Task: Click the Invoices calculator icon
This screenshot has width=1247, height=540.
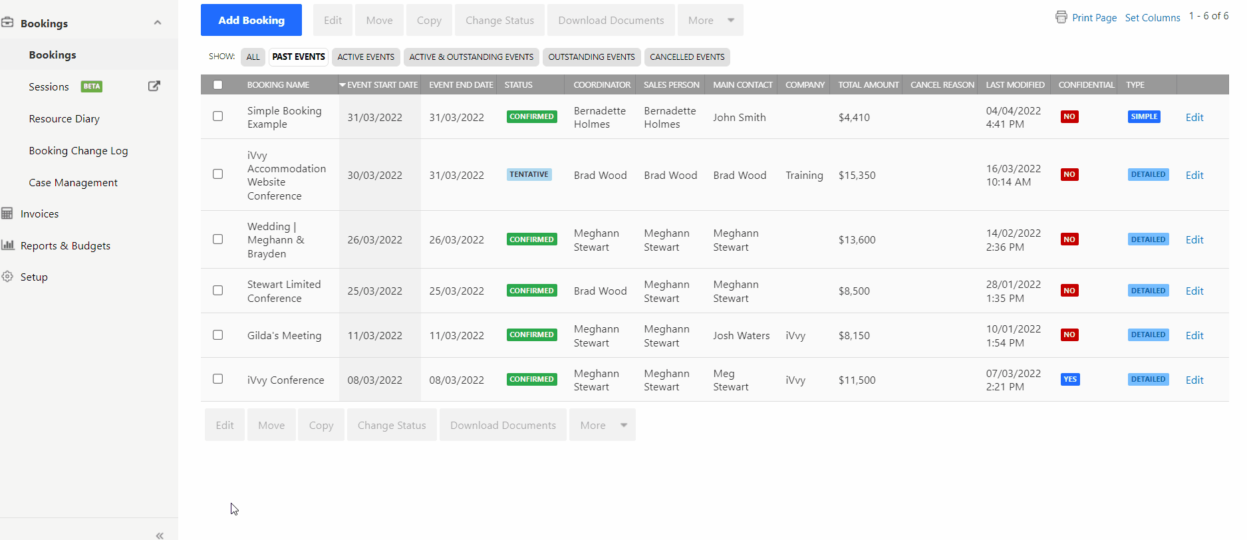Action: pos(7,213)
